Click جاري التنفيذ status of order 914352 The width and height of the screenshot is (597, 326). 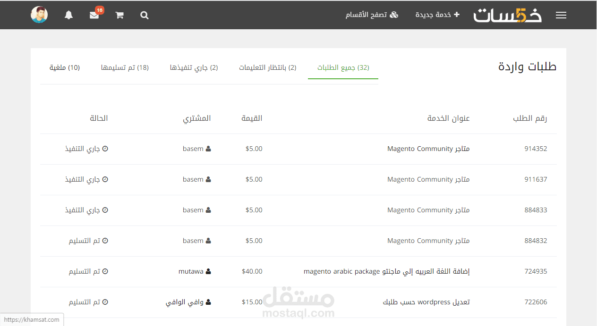(86, 149)
